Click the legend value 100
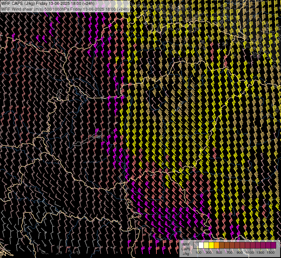Viewport: 281px width, 258px height. point(198,253)
